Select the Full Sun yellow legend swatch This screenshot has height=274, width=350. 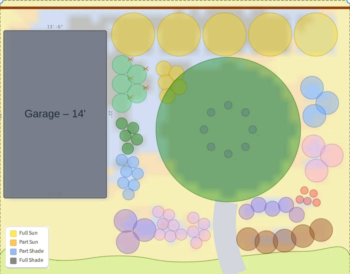pos(13,233)
